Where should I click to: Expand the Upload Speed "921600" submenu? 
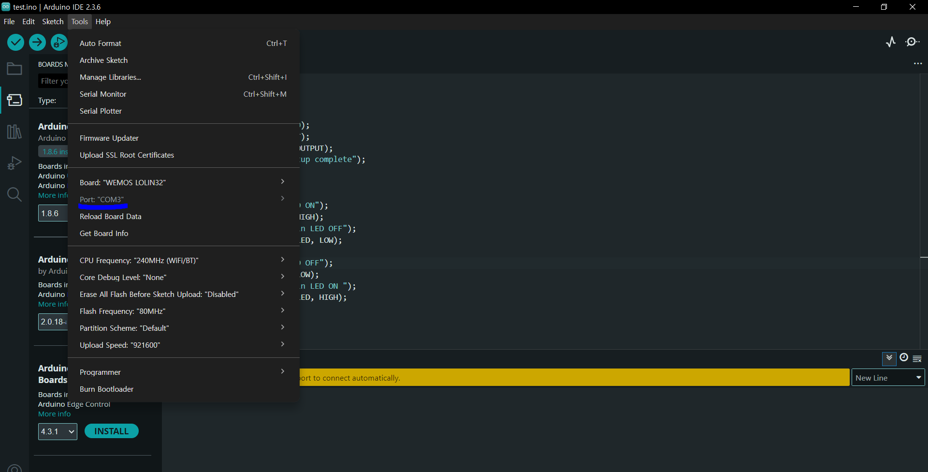point(183,345)
